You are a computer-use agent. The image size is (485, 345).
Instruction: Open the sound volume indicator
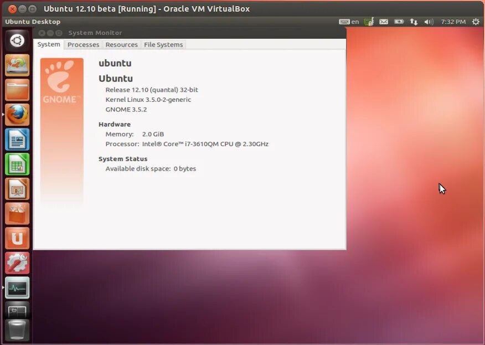(429, 22)
